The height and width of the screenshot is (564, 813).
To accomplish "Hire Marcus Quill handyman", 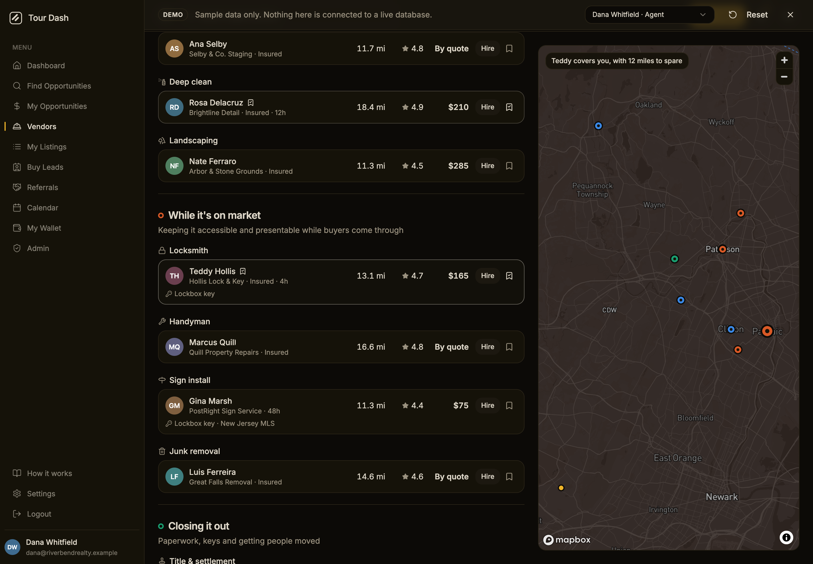I will tap(487, 347).
